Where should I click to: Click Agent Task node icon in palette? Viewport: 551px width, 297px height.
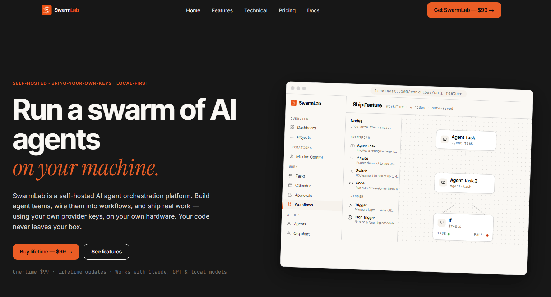352,146
